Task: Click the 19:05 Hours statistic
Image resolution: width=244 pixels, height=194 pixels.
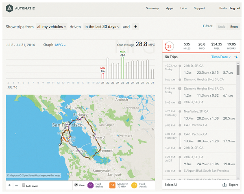Action: click(231, 46)
